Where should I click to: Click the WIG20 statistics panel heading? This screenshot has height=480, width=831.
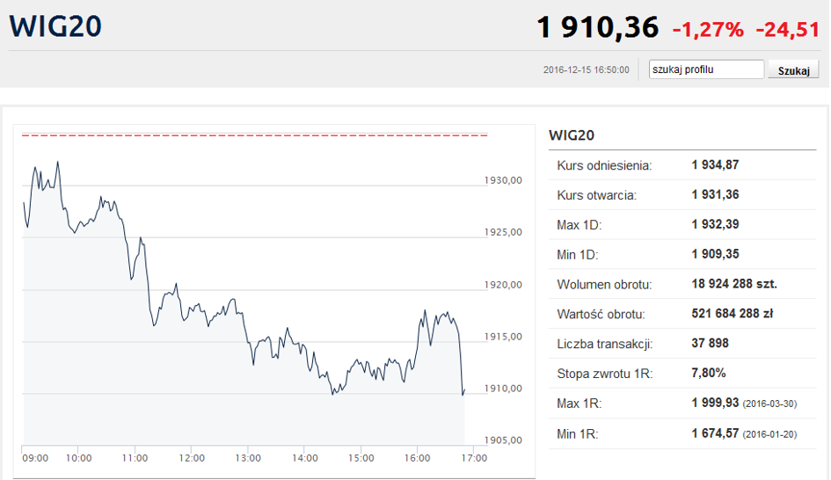[572, 135]
